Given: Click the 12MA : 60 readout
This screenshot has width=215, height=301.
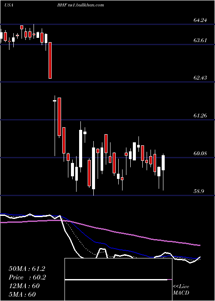Looking at the screenshot, I should click(x=24, y=286).
